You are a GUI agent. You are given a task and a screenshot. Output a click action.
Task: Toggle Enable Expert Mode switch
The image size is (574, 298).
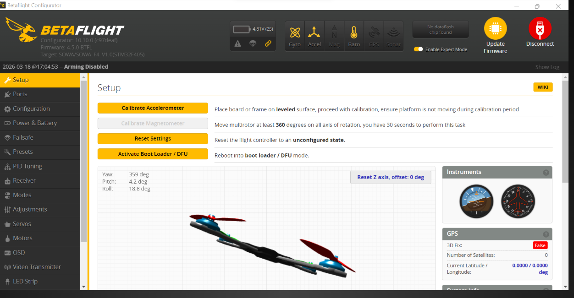pos(418,49)
